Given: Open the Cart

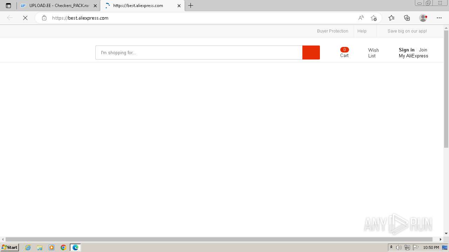Looking at the screenshot, I should tap(344, 55).
